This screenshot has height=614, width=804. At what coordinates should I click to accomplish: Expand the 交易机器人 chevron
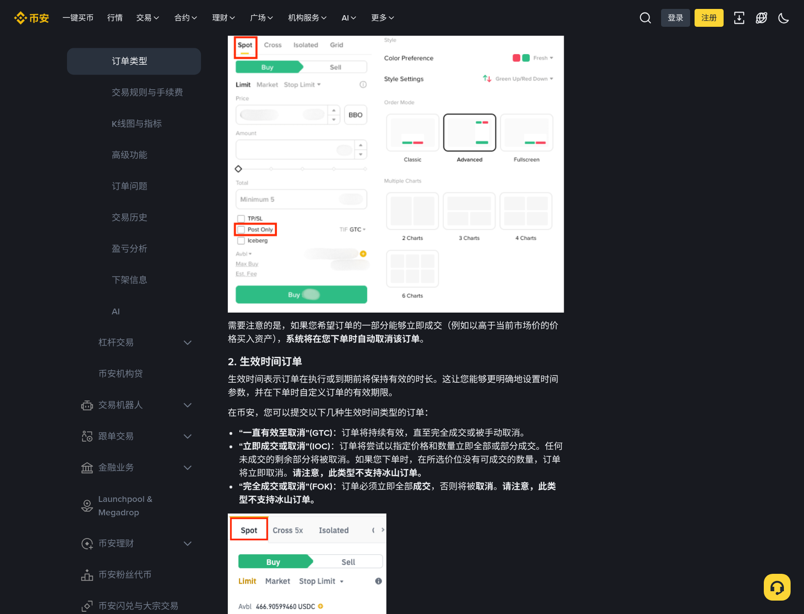tap(188, 405)
